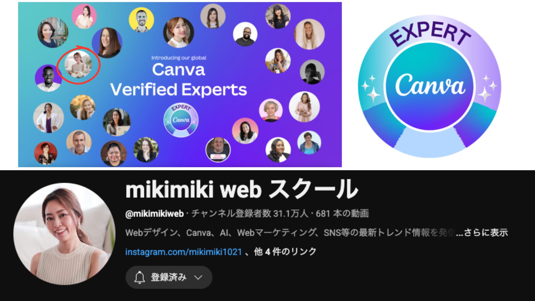
Task: Click the red-circled expert portrait
Action: (78, 64)
